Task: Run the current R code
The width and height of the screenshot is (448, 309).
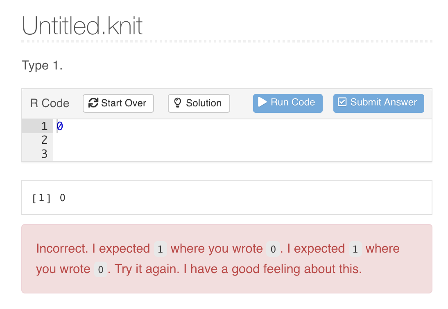Action: point(287,103)
